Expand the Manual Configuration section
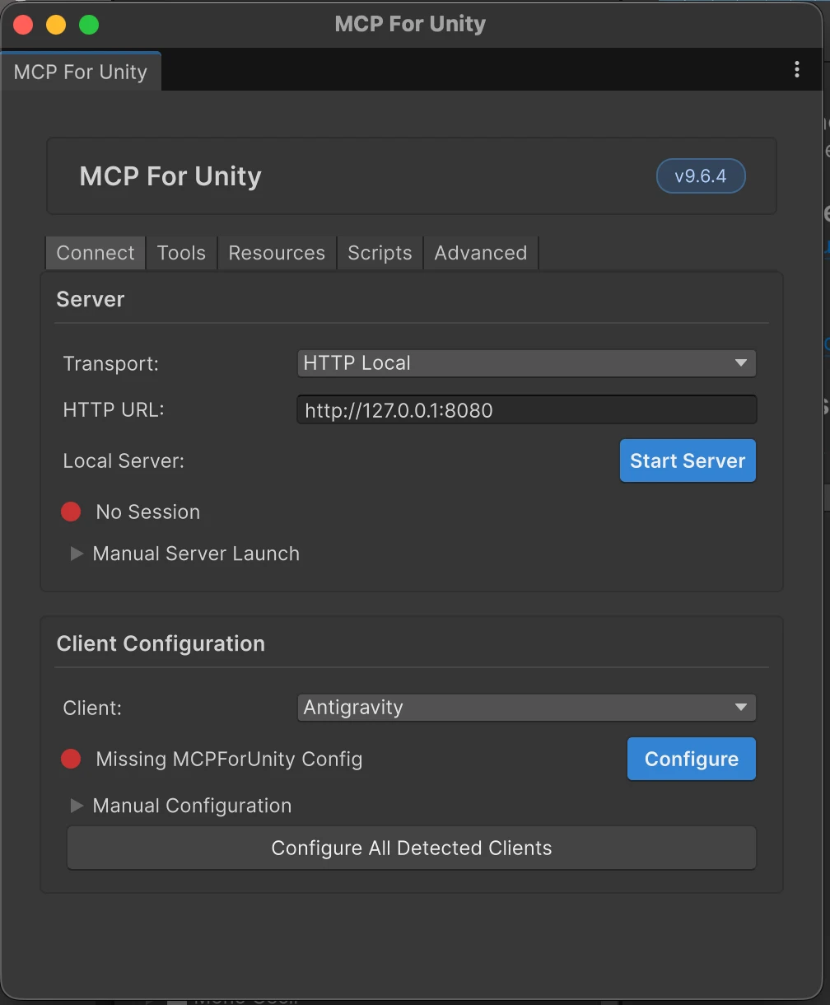 pos(77,806)
